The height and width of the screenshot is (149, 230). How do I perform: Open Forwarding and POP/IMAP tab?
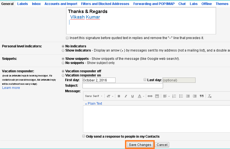point(154,4)
